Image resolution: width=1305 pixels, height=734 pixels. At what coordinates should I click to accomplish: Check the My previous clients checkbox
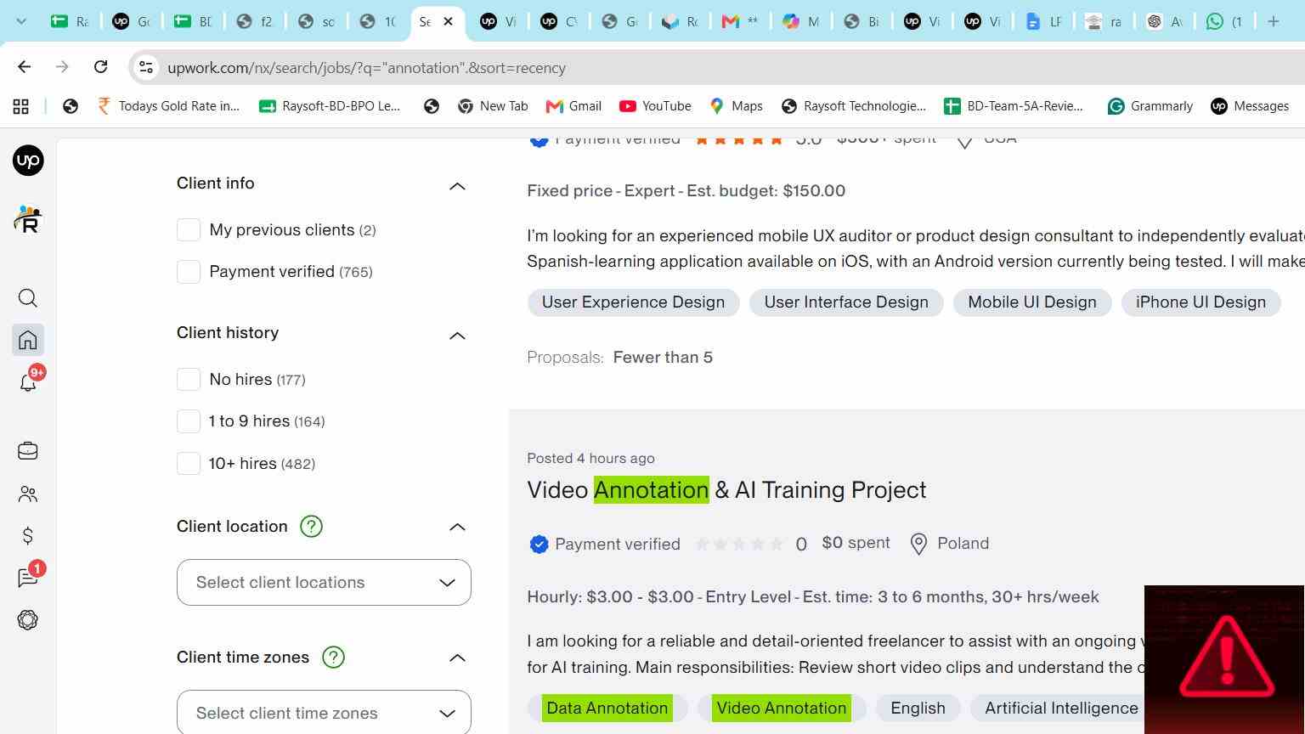(189, 230)
